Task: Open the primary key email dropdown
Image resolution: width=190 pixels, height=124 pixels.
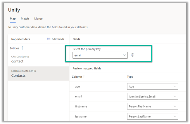Action: pyautogui.click(x=100, y=55)
